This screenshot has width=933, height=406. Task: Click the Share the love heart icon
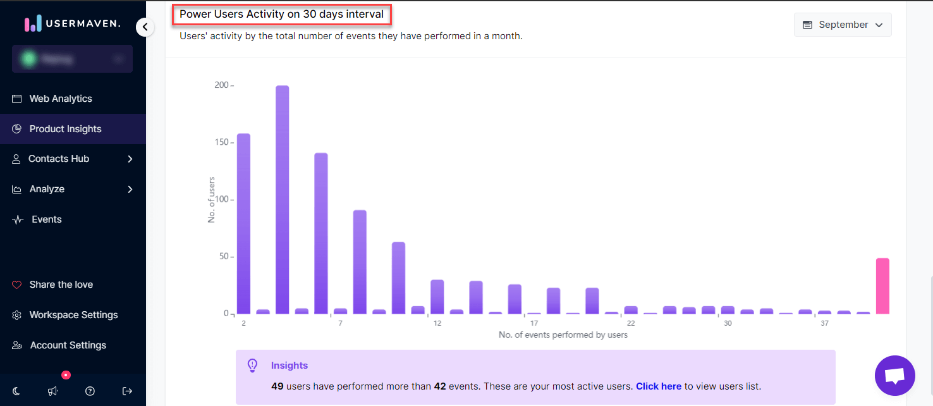pos(17,284)
